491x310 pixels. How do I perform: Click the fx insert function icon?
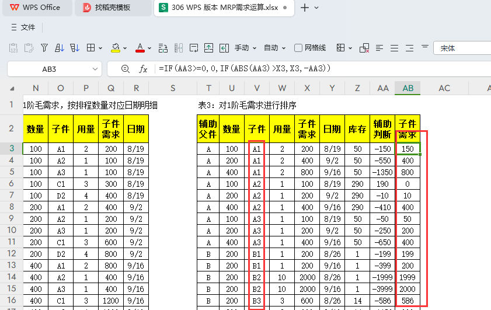click(143, 69)
